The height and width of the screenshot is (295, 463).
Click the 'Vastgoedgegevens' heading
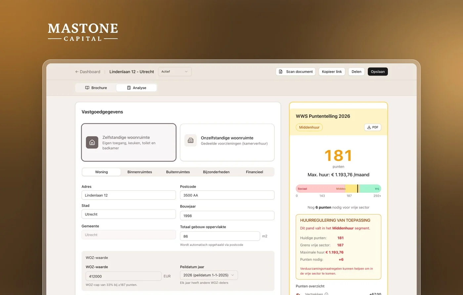pyautogui.click(x=102, y=112)
